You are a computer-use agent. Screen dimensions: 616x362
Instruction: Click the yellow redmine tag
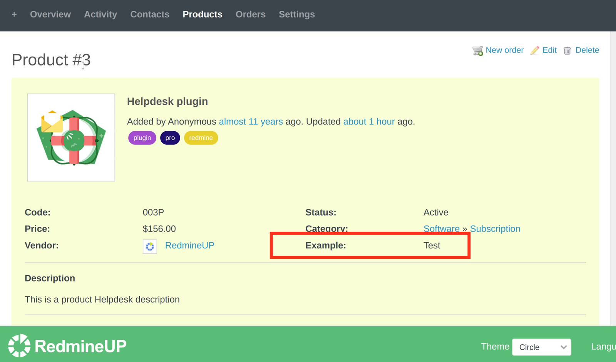pos(201,137)
